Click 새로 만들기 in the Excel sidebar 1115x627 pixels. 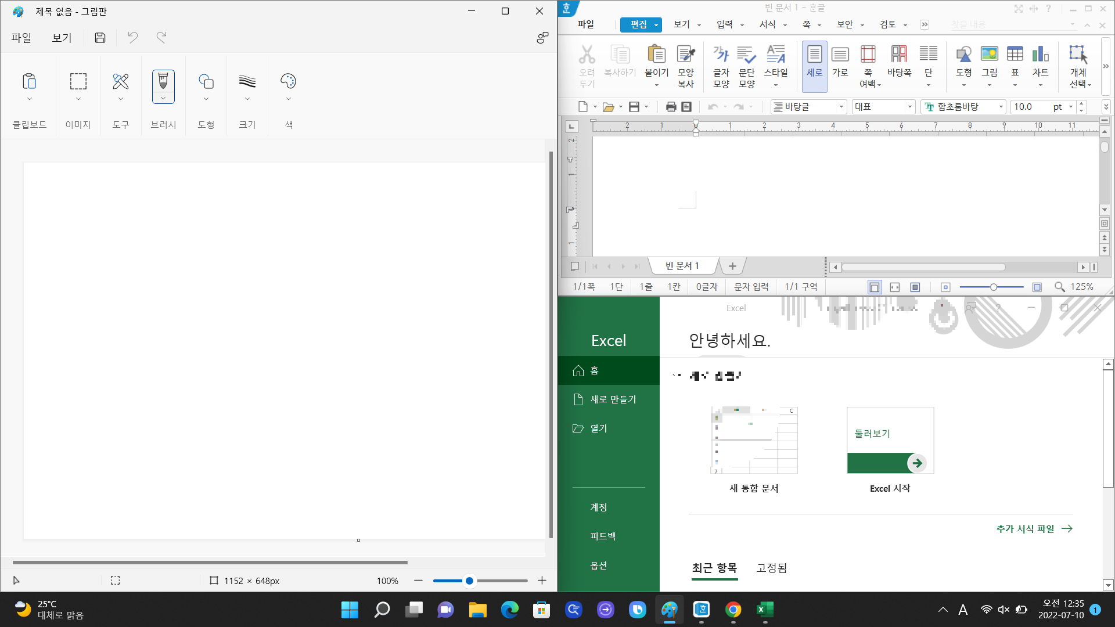pos(613,399)
